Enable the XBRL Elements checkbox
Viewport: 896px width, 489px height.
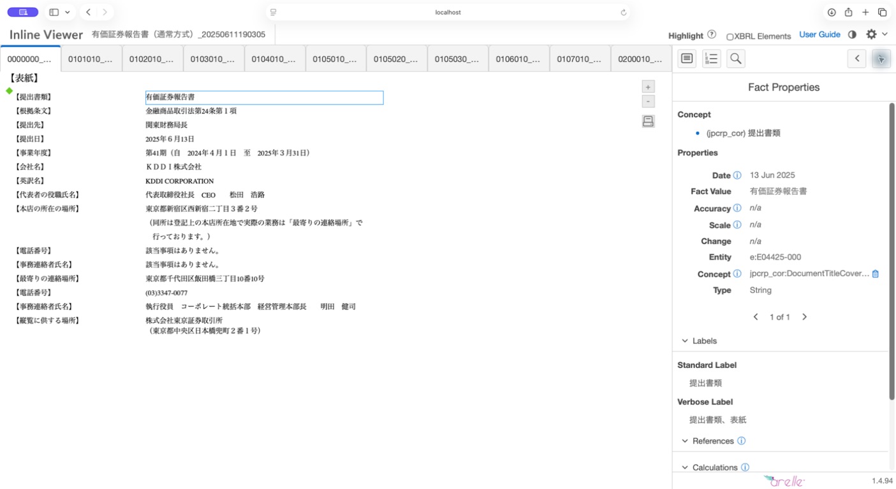click(730, 37)
